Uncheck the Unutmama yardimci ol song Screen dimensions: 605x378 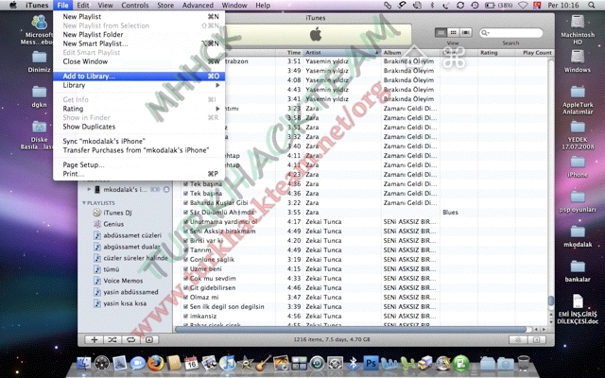coord(185,222)
